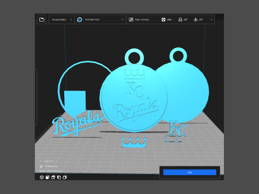Screen dimensions: 259x194
Task: Open the Prusa i3 printer dropdown
Action: (62, 19)
